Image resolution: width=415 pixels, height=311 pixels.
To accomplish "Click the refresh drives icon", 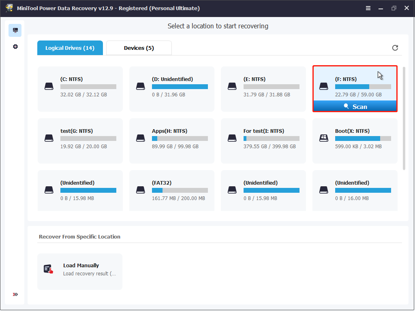I will [x=395, y=48].
